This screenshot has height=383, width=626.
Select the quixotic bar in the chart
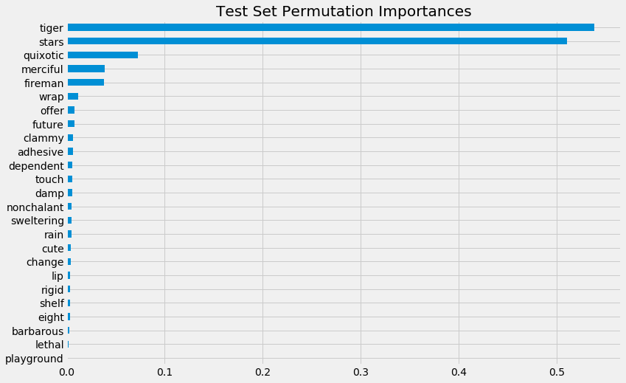[102, 55]
